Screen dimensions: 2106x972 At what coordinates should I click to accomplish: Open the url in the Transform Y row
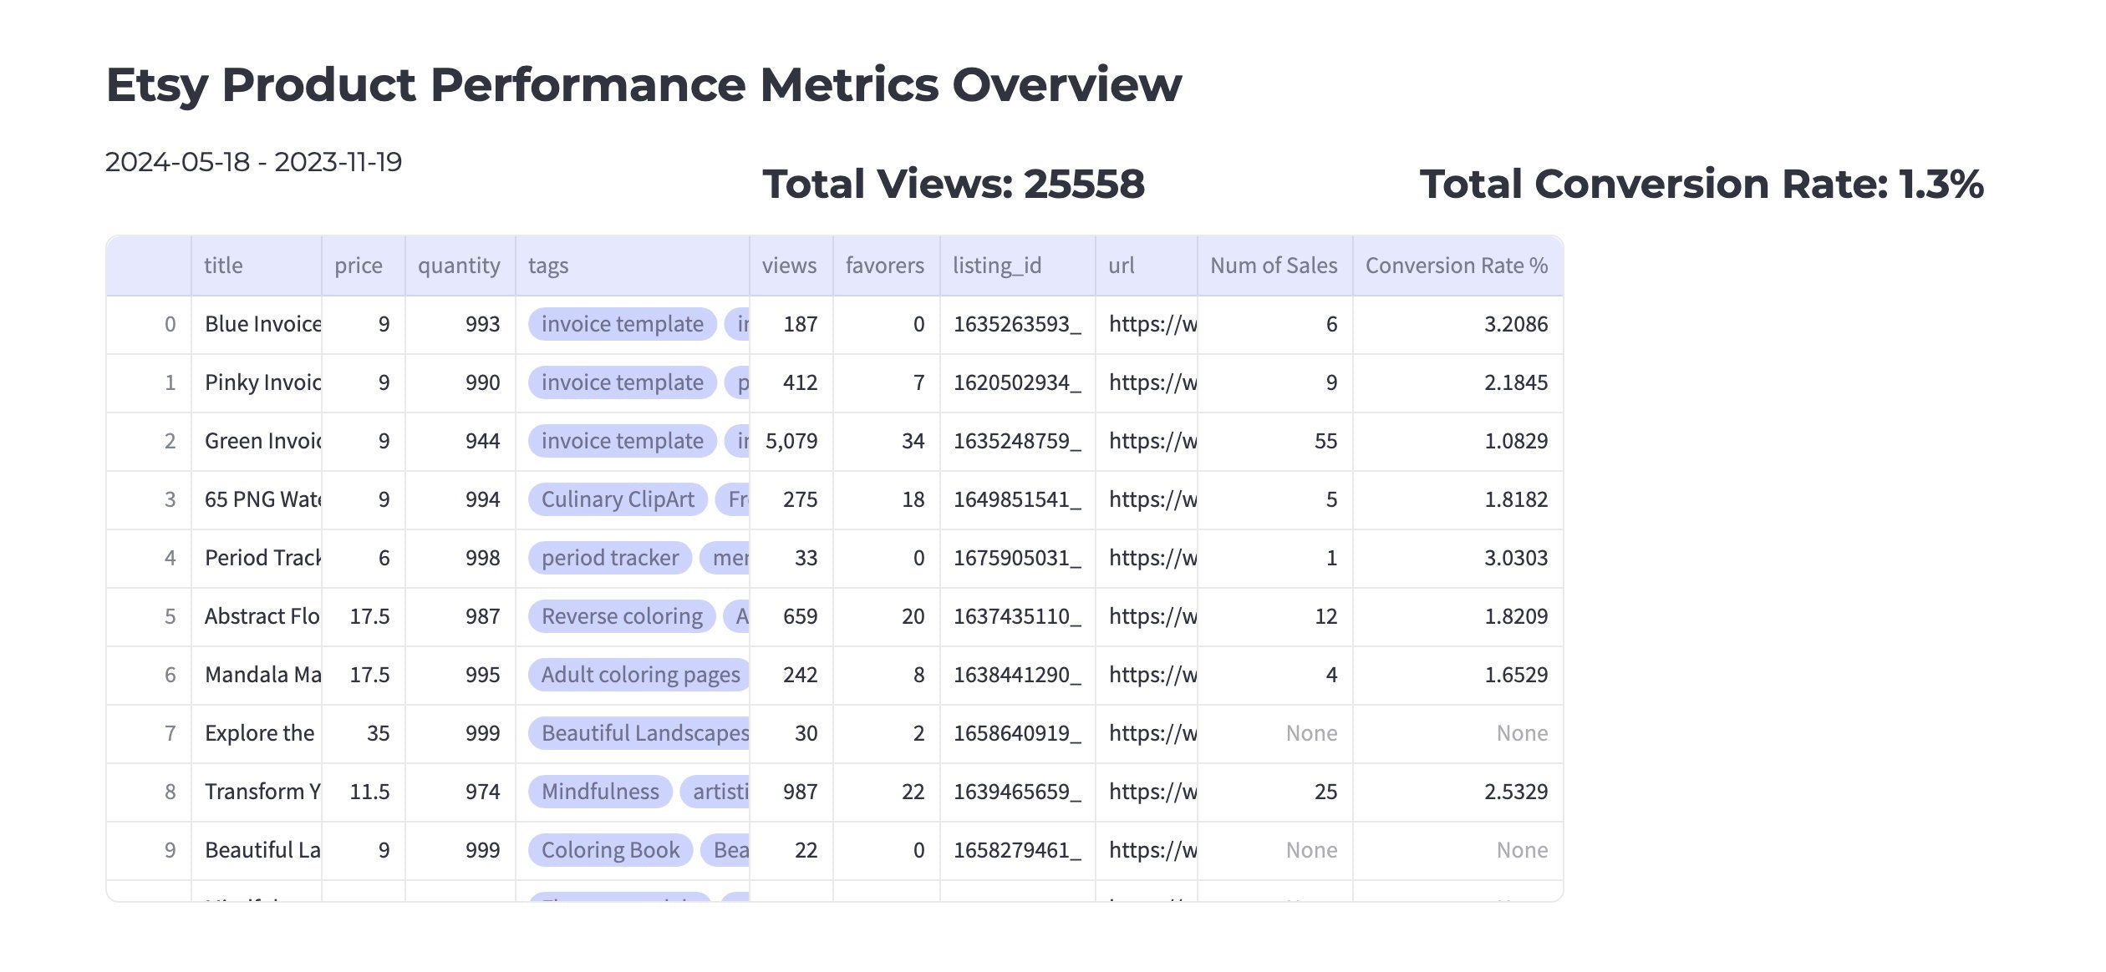pyautogui.click(x=1147, y=792)
